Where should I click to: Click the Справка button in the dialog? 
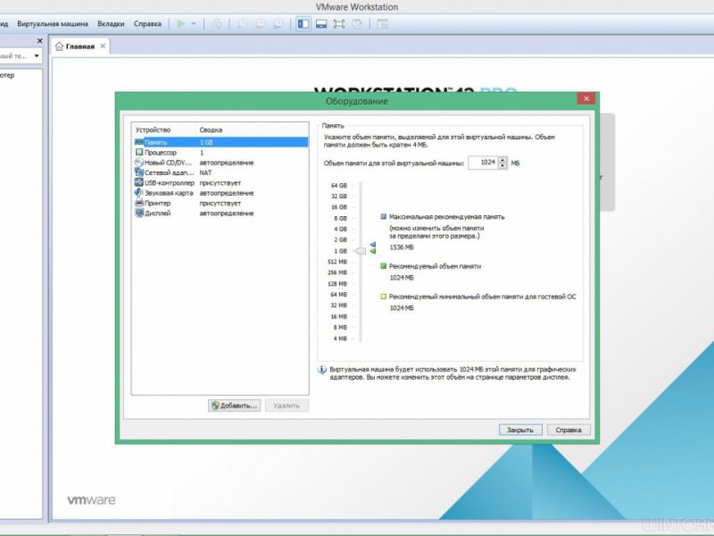point(569,430)
